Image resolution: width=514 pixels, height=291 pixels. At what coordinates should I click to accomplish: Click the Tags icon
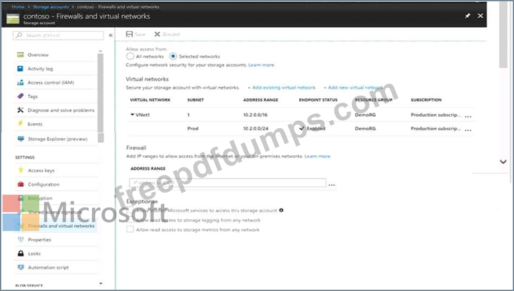point(20,96)
